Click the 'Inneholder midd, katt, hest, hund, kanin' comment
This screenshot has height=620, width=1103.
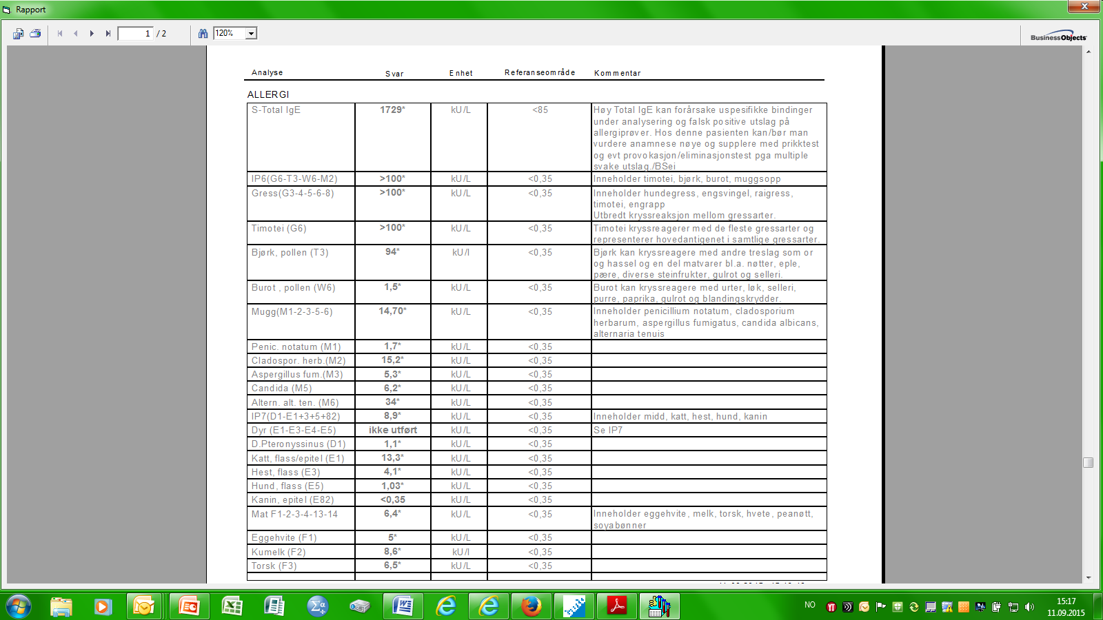680,416
